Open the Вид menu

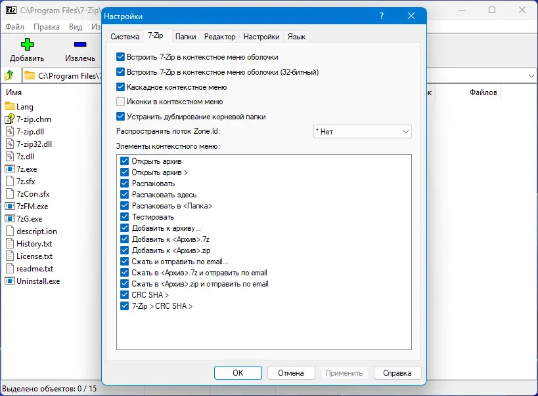(x=76, y=27)
